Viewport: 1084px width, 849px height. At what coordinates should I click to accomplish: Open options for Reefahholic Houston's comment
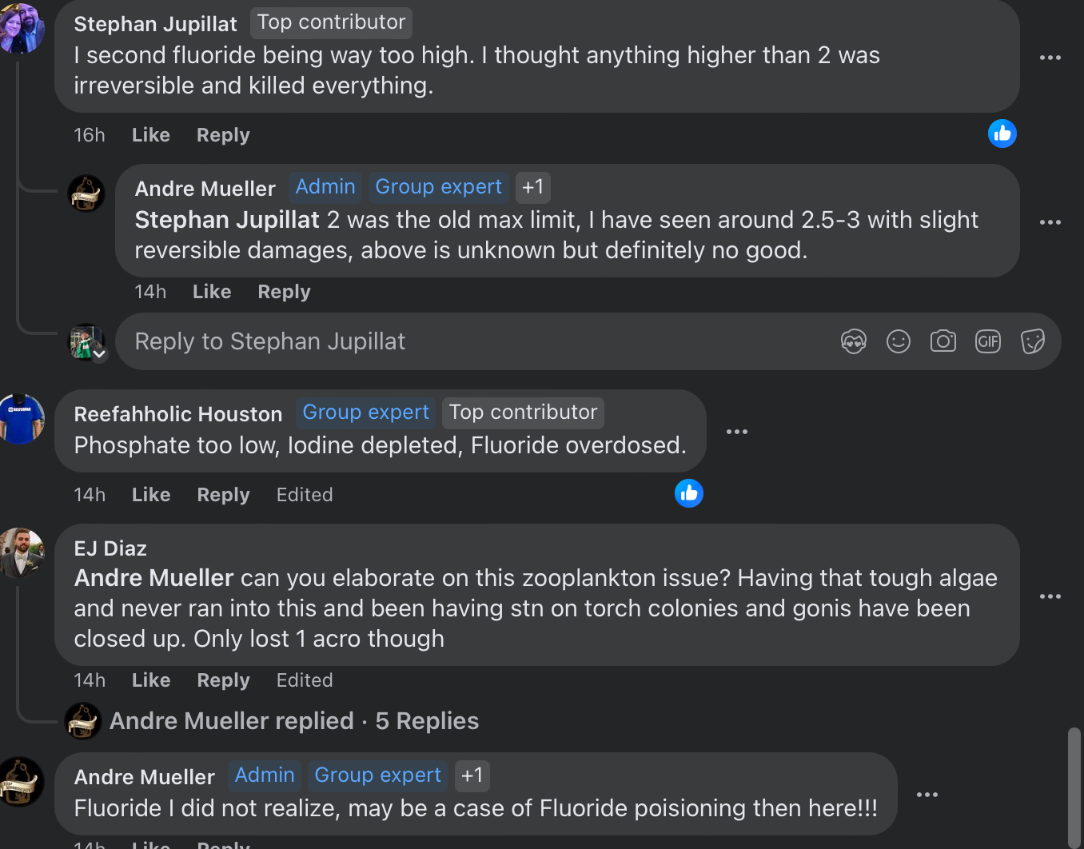(x=736, y=432)
